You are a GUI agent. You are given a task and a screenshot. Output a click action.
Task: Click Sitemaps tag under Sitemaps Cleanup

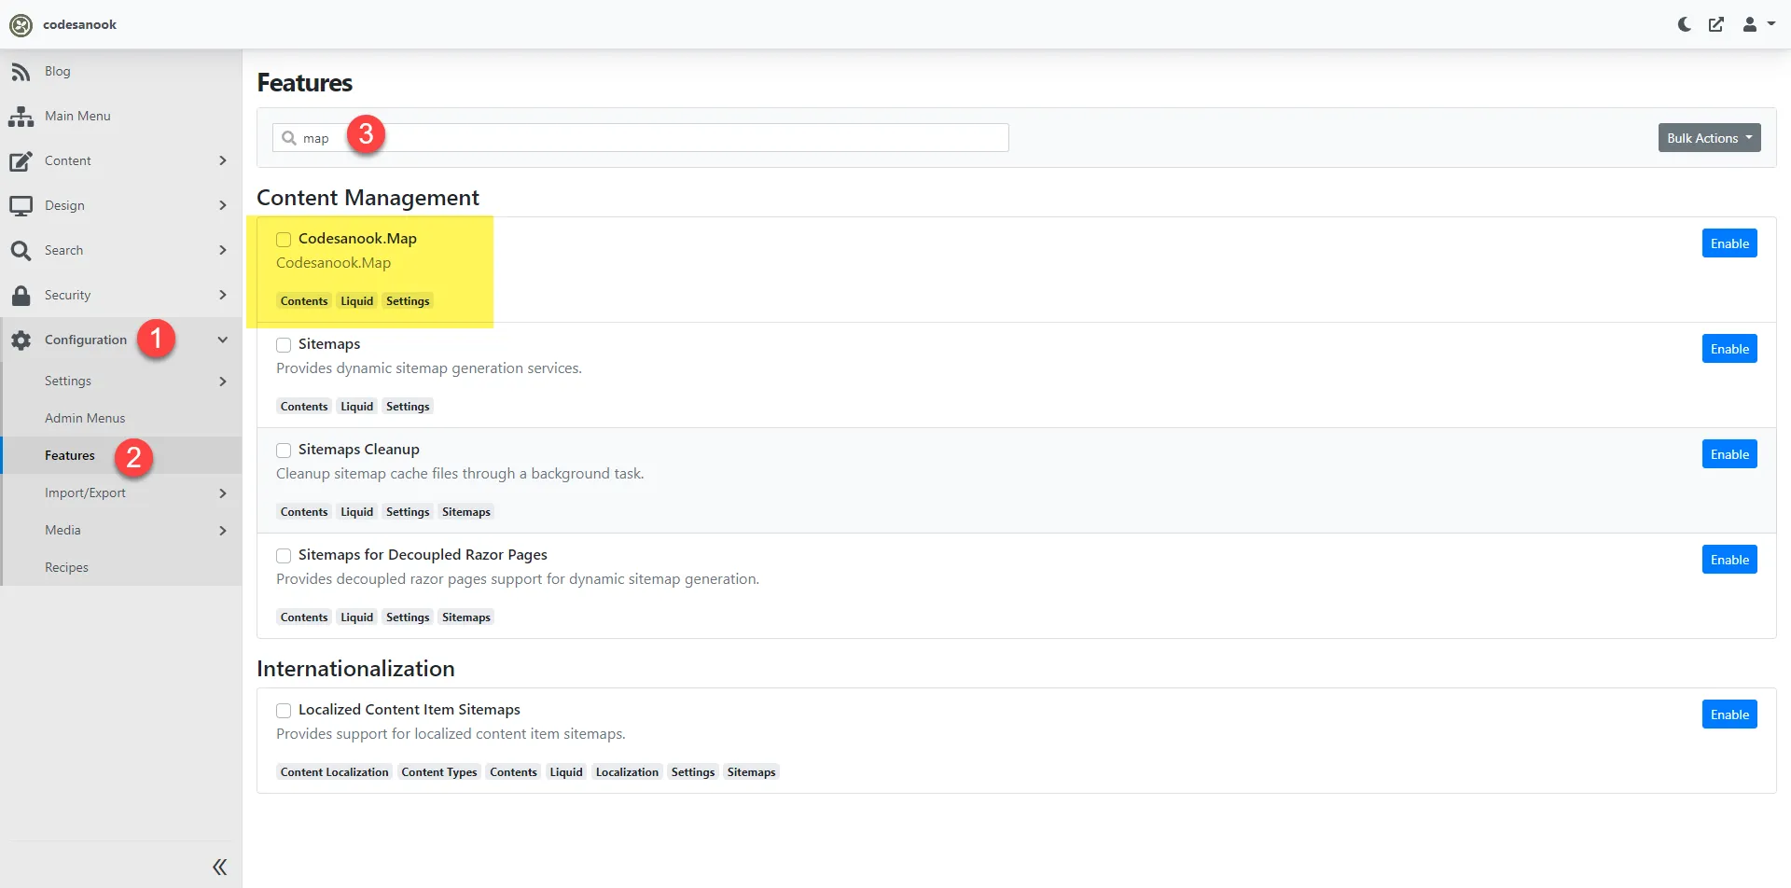click(466, 512)
